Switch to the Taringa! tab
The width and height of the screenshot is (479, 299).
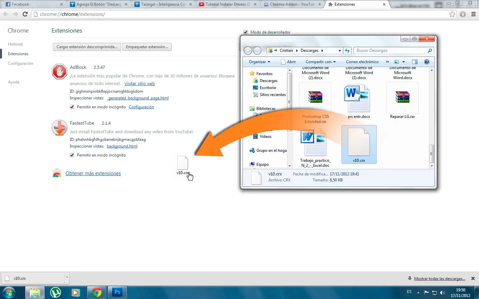coord(163,4)
